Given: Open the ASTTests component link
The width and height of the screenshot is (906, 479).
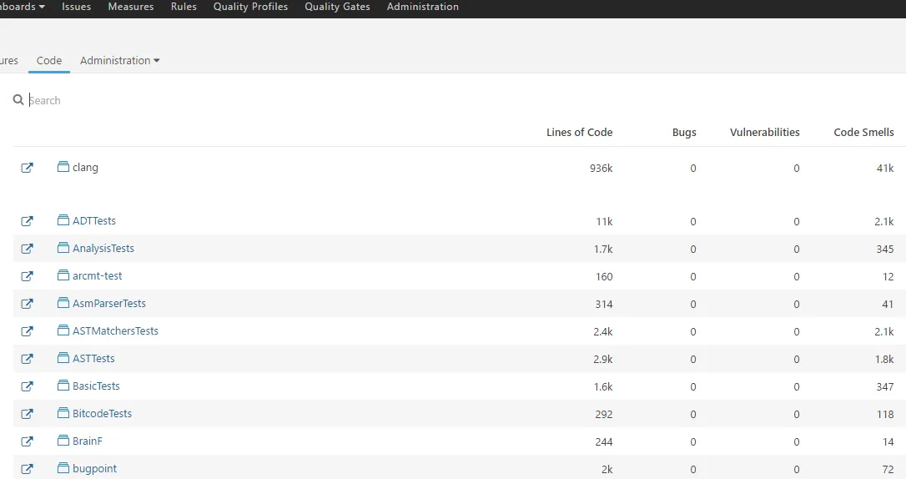Looking at the screenshot, I should coord(93,359).
